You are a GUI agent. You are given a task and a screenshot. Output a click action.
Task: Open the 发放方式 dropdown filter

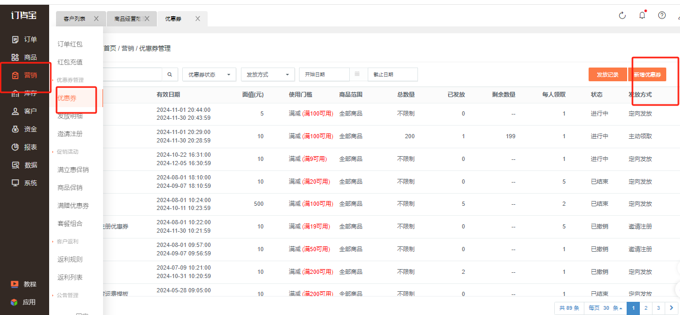(x=267, y=75)
